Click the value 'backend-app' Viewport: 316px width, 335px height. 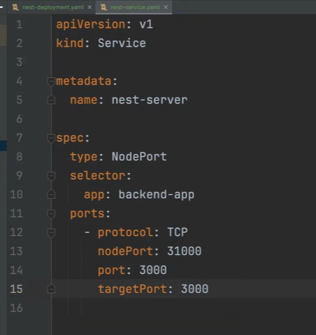click(x=156, y=195)
